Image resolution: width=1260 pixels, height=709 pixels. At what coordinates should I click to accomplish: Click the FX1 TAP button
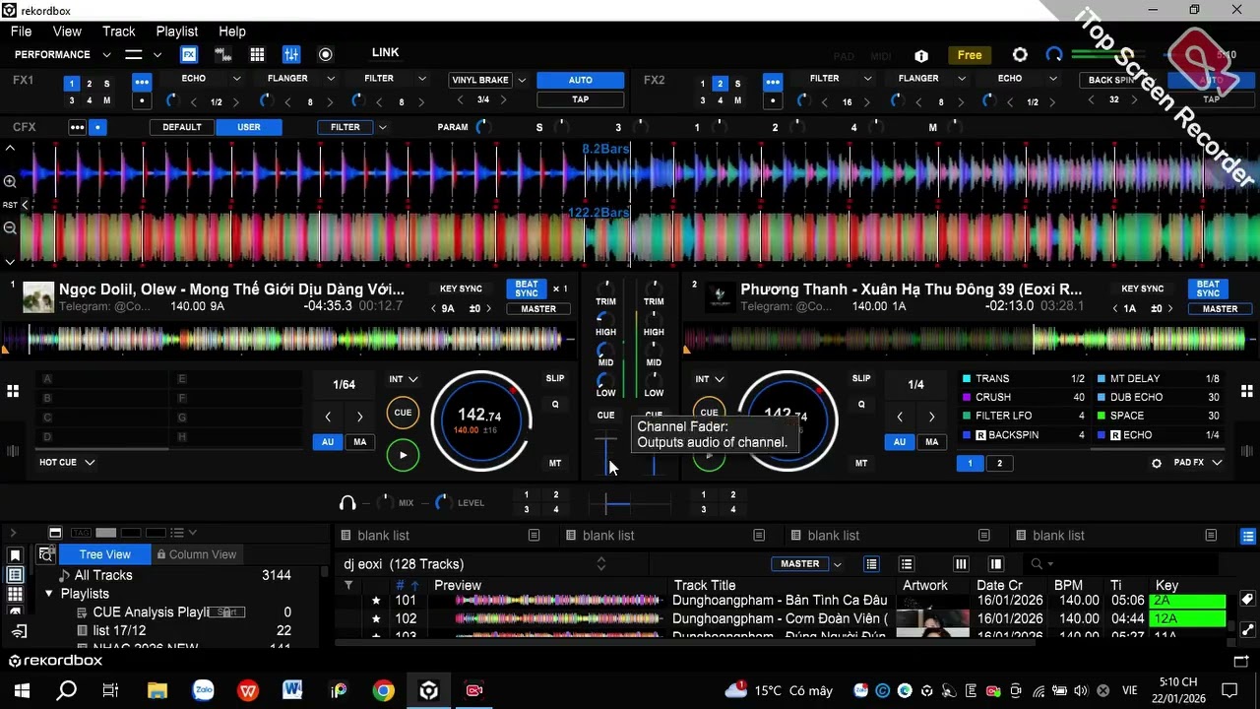click(581, 99)
